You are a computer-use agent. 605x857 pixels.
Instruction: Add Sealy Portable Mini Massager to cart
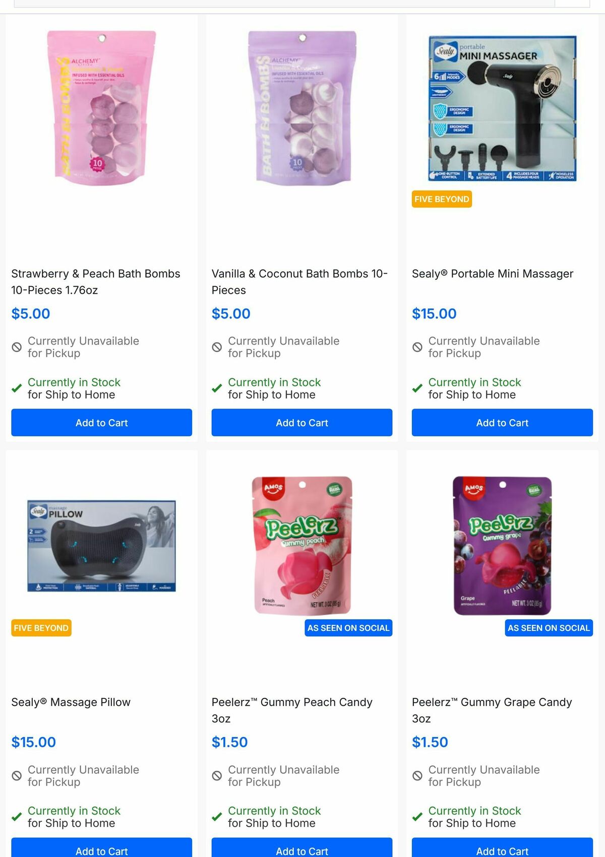pyautogui.click(x=502, y=423)
